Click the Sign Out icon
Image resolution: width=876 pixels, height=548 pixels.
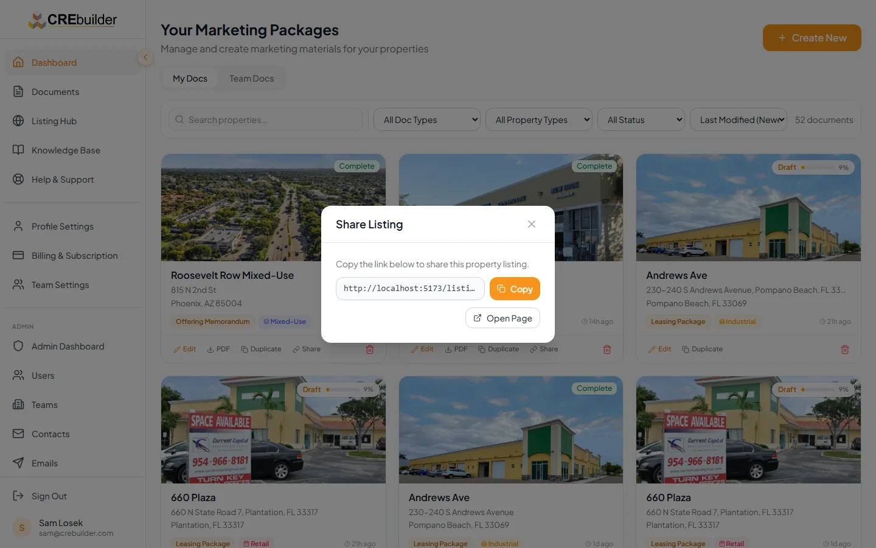coord(18,496)
